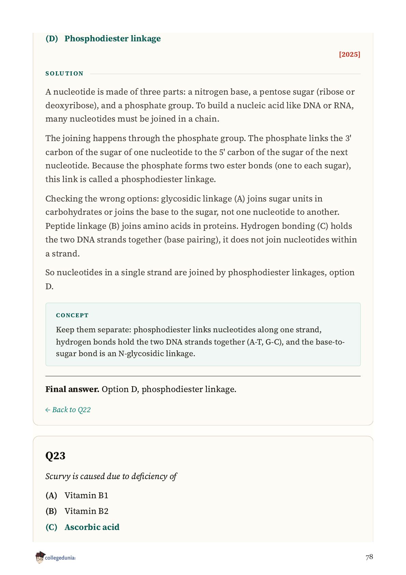Click the left arrow before Back to Q22
Image resolution: width=406 pixels, height=575 pixels.
pos(48,410)
